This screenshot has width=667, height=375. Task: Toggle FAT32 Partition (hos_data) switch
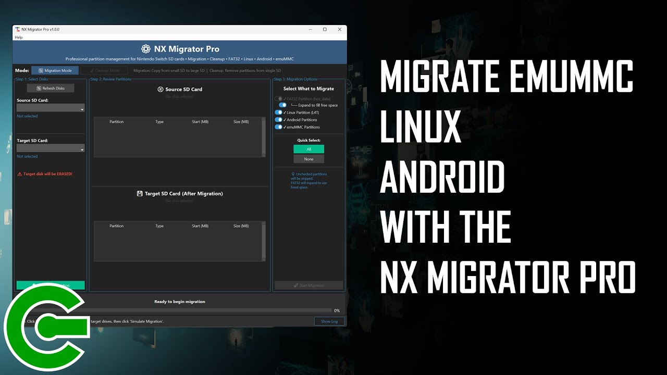tap(278, 98)
